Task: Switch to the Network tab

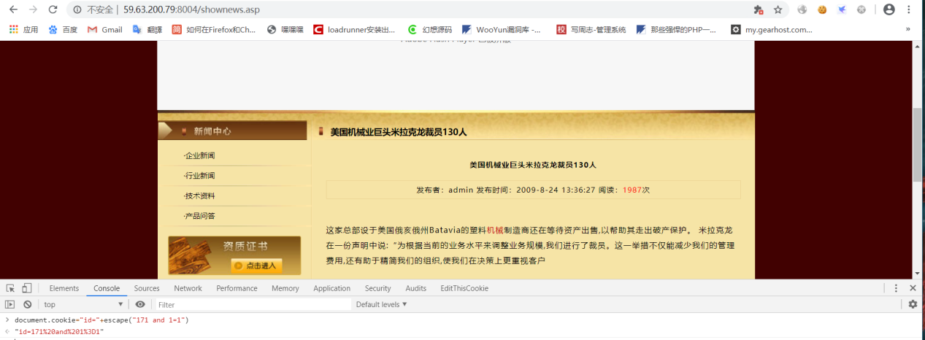Action: coord(188,288)
